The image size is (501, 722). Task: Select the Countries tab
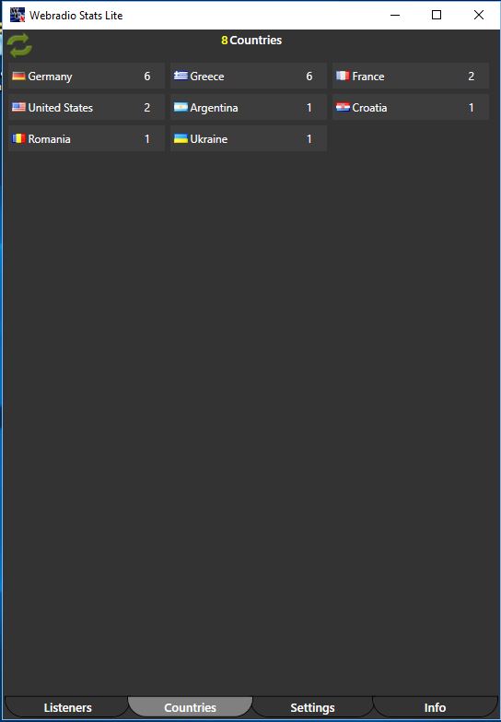coord(190,707)
